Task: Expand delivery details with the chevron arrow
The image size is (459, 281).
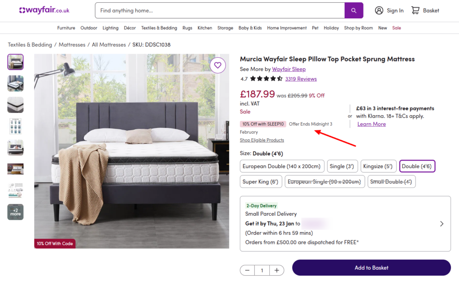Action: 442,223
